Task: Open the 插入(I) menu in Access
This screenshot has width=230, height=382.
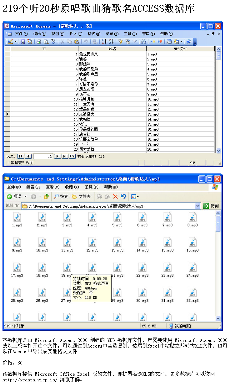Action: click(x=76, y=34)
